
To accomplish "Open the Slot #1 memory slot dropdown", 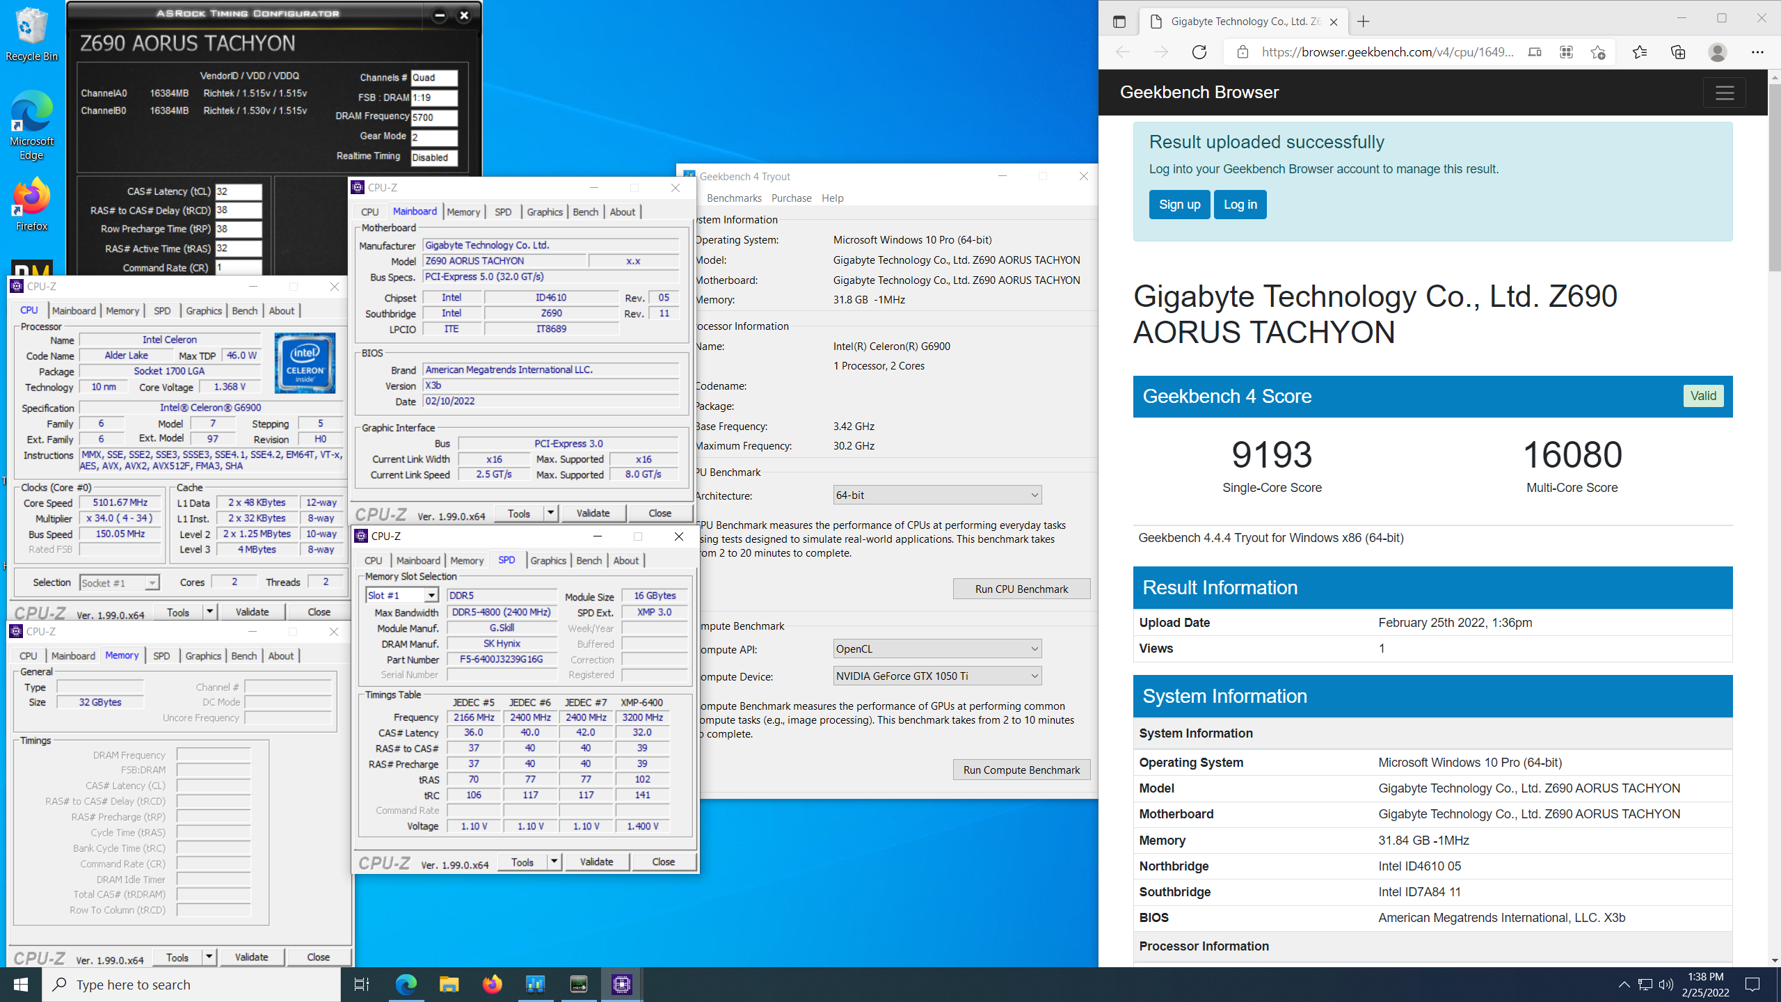I will 402,596.
